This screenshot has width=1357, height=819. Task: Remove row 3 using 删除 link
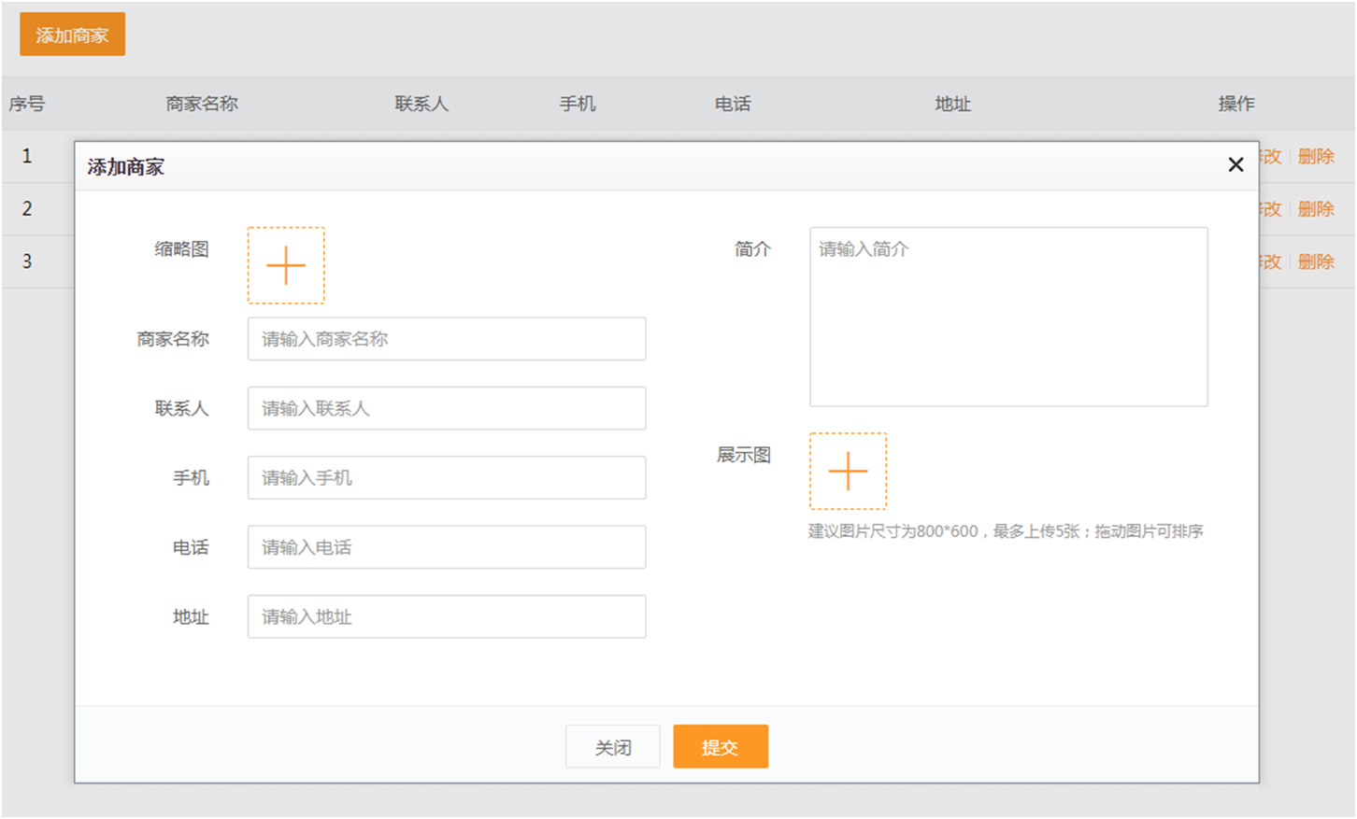(1315, 261)
